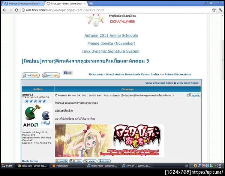225x176 pixels.
Task: Open Anime Discussions forum link
Action: coord(177,74)
